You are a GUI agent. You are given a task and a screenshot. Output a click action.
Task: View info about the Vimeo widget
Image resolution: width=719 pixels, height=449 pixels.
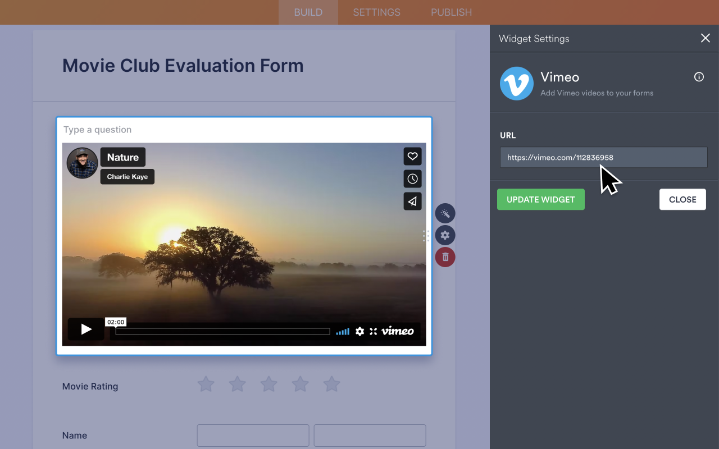pos(699,77)
